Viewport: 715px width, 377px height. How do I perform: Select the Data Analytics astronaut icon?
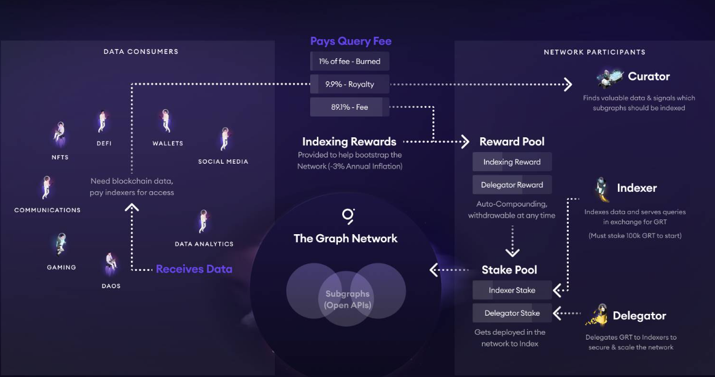pyautogui.click(x=203, y=222)
